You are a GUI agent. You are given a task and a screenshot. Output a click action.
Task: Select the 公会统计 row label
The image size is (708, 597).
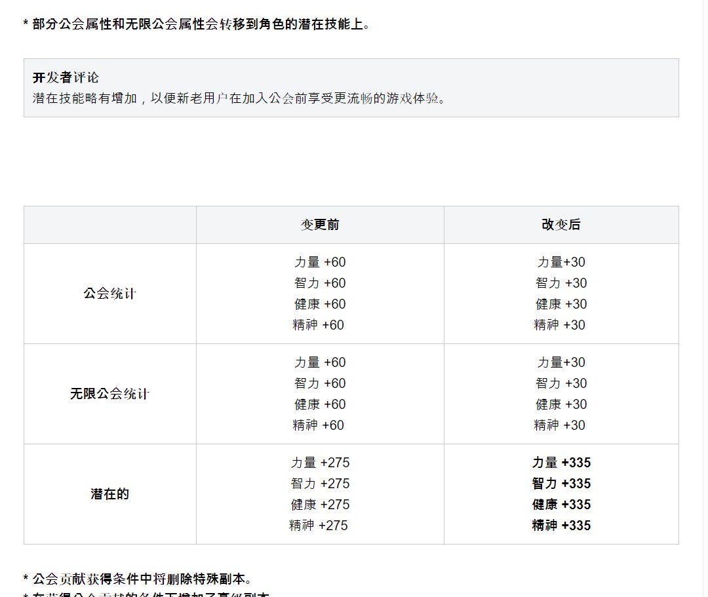coord(109,294)
